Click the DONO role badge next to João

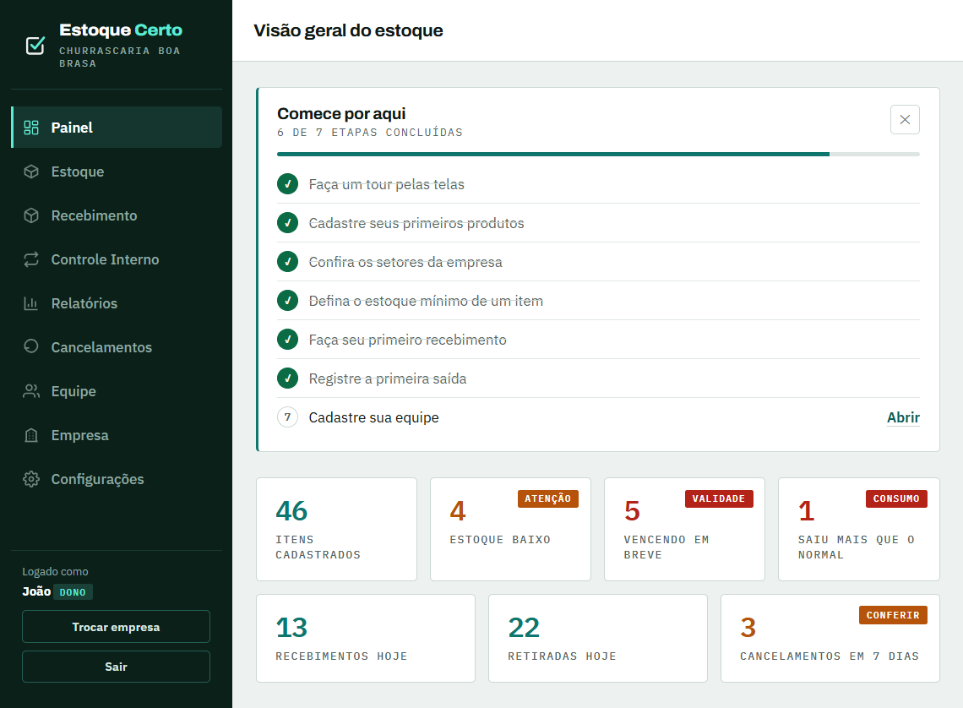[x=73, y=592]
